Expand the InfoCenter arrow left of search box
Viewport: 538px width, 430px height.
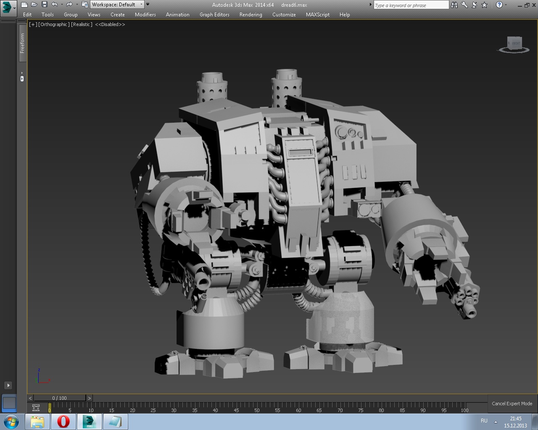point(371,5)
